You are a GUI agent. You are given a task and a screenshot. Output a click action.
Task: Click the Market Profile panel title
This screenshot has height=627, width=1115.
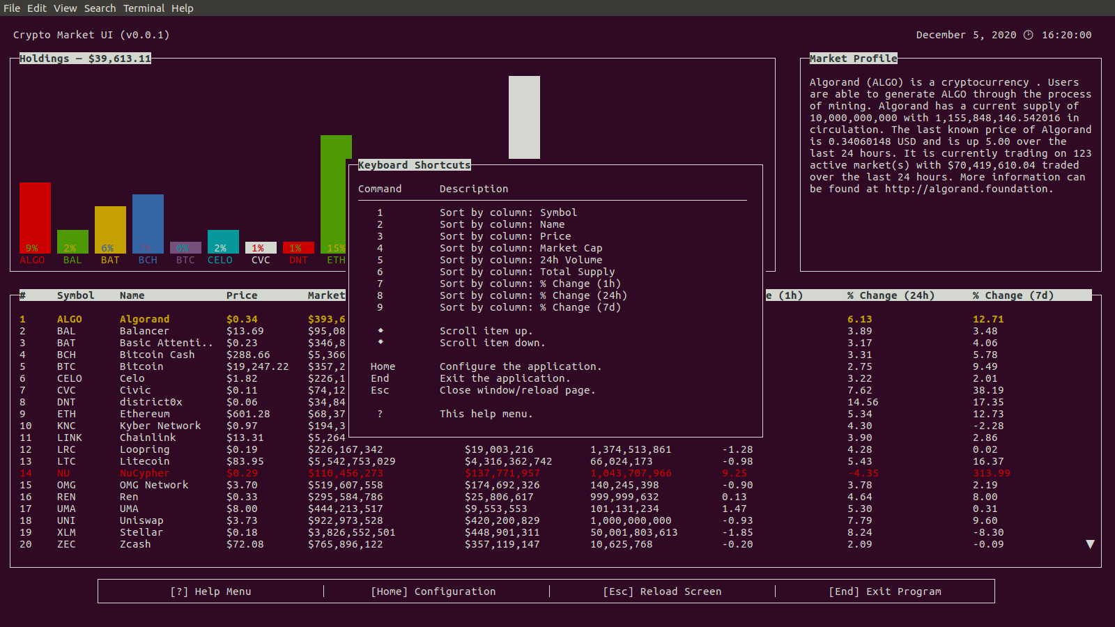(x=854, y=59)
